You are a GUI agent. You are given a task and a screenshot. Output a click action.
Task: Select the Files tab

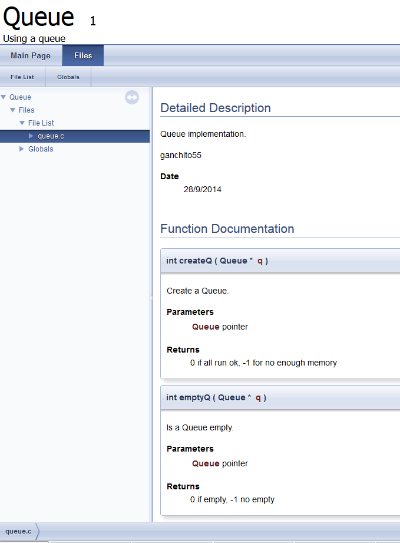[83, 55]
